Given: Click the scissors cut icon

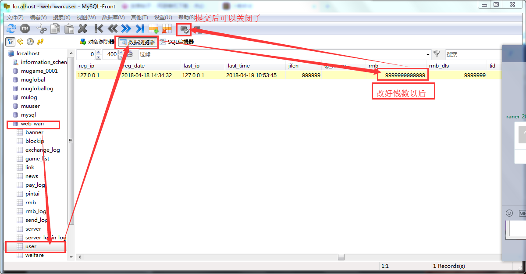Looking at the screenshot, I should point(42,29).
